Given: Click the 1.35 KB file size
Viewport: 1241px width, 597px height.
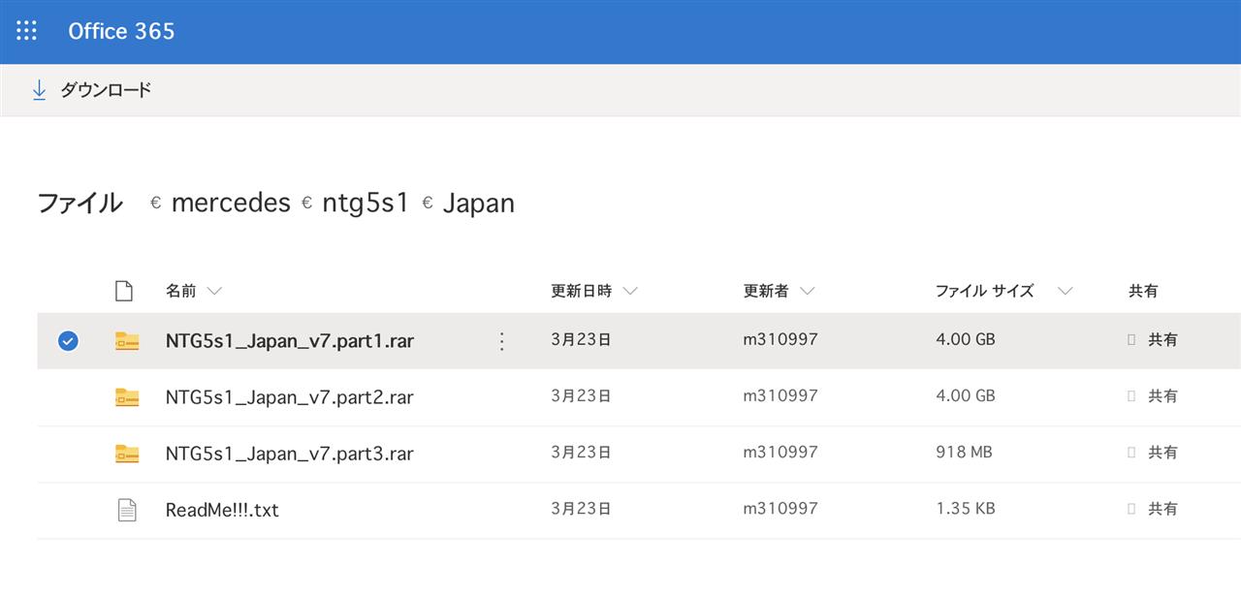Looking at the screenshot, I should click(966, 508).
